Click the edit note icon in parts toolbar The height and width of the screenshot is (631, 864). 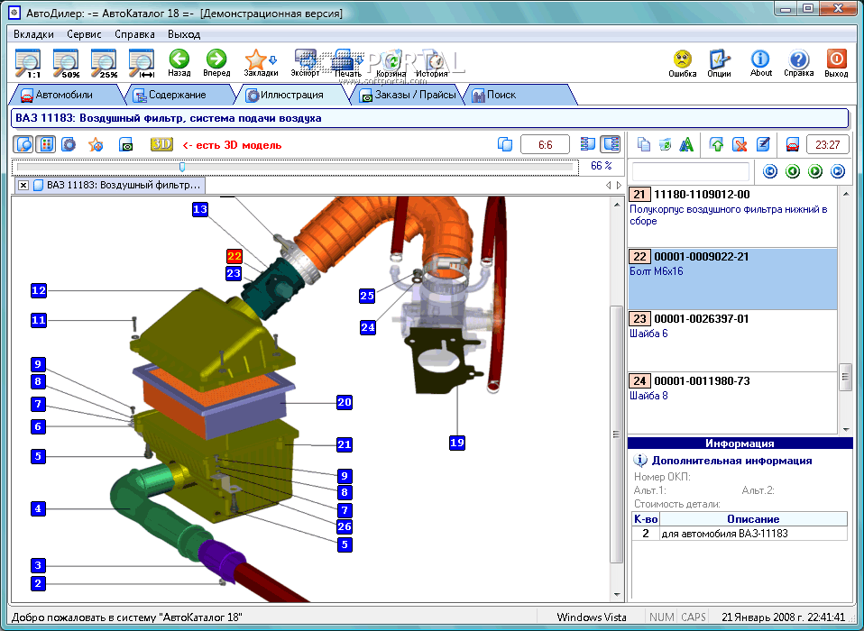pyautogui.click(x=763, y=145)
